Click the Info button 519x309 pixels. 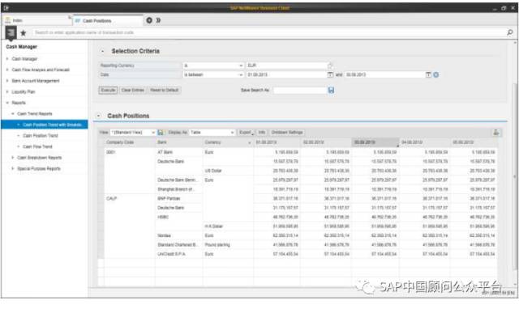pos(261,133)
